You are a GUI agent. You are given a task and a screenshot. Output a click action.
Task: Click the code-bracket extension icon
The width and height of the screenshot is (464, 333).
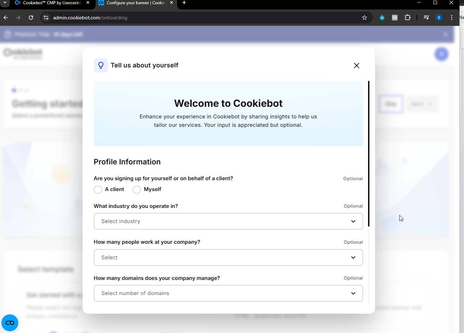pyautogui.click(x=395, y=18)
